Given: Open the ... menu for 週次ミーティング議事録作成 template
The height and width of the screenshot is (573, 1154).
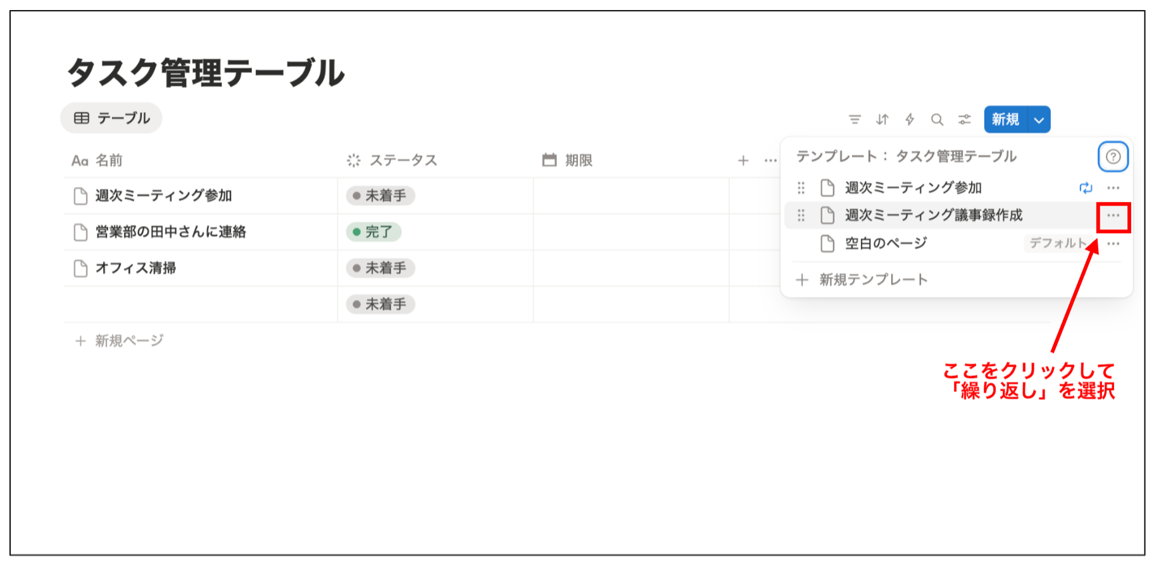Looking at the screenshot, I should (x=1113, y=216).
